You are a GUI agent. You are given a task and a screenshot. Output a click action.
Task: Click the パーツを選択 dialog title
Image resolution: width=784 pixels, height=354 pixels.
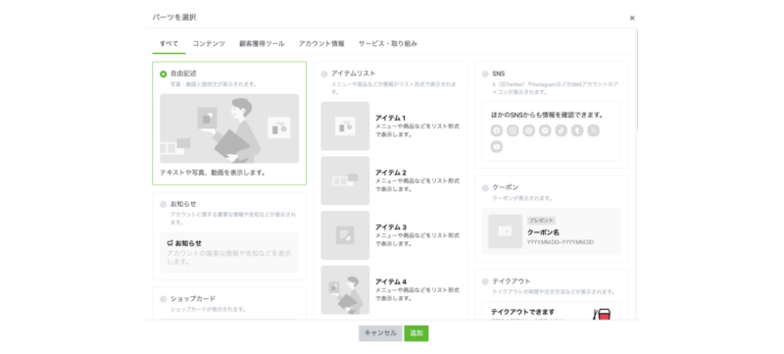[174, 18]
